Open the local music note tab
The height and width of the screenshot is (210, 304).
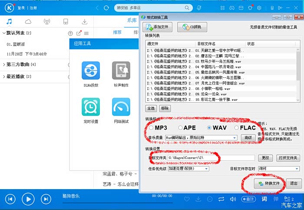coord(9,21)
